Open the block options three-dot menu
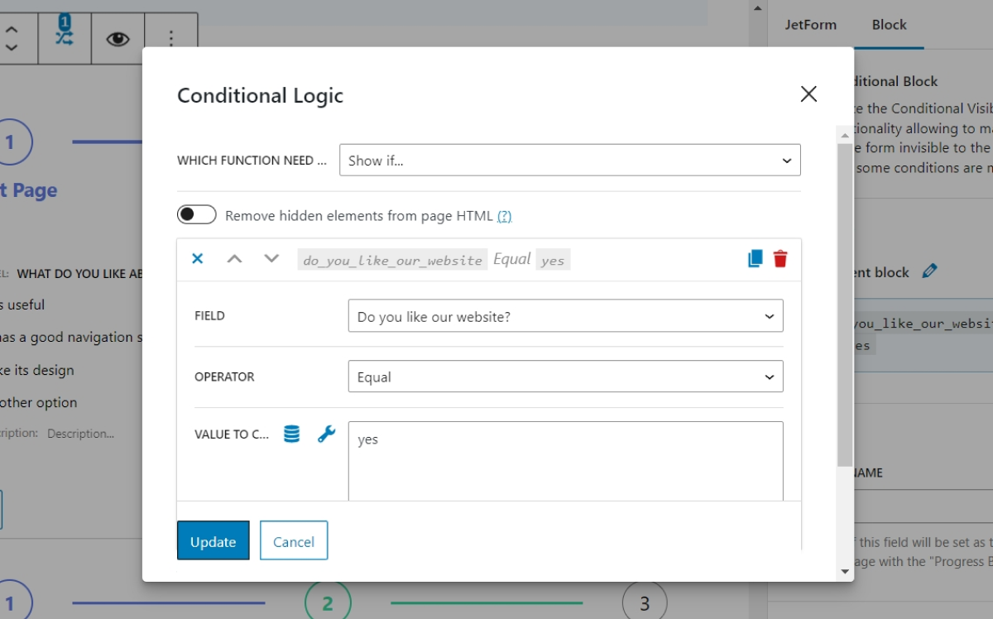The image size is (993, 619). coord(171,37)
